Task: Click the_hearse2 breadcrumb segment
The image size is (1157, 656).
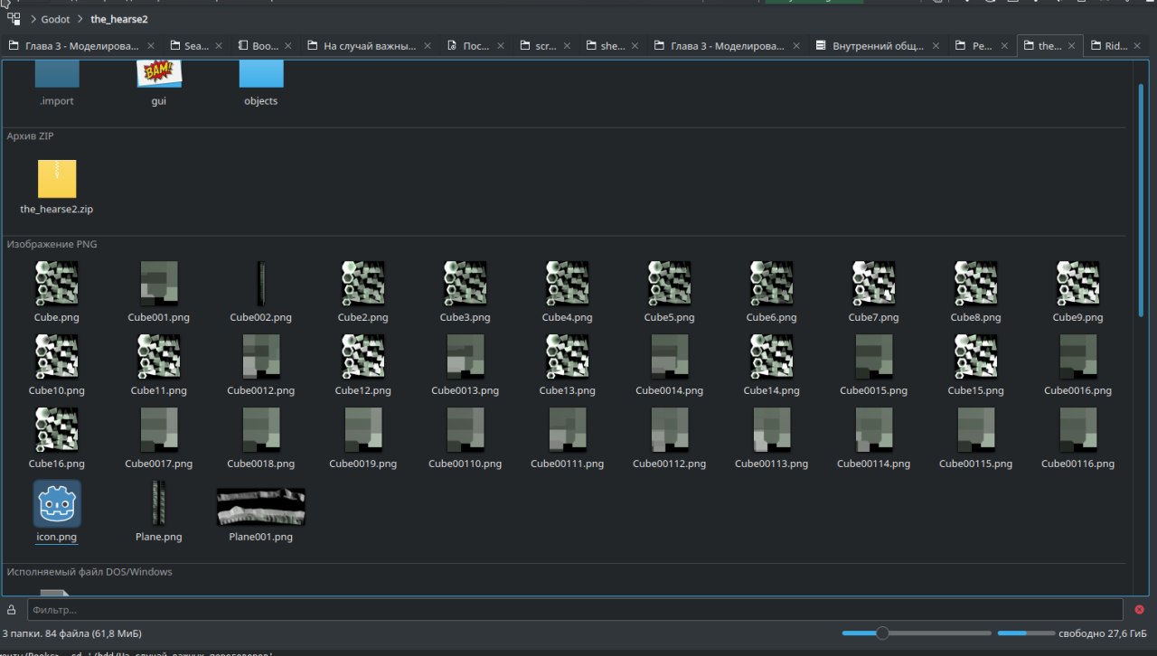Action: [x=119, y=19]
